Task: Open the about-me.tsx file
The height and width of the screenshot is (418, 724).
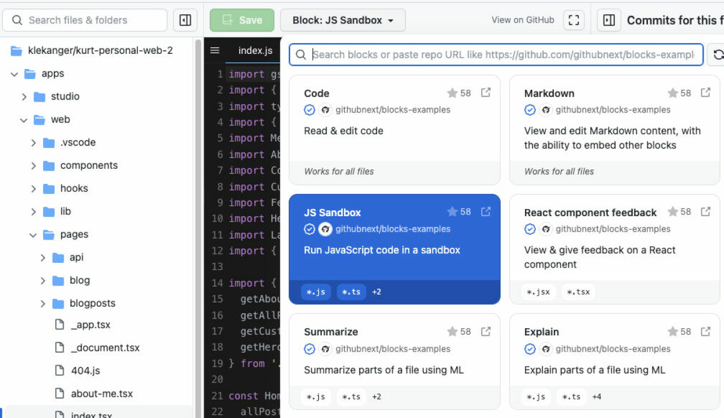Action: 102,393
